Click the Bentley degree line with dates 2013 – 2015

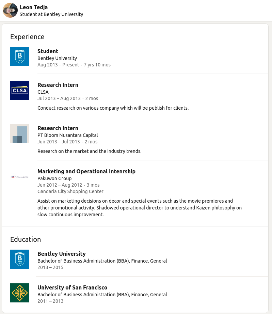click(x=102, y=261)
